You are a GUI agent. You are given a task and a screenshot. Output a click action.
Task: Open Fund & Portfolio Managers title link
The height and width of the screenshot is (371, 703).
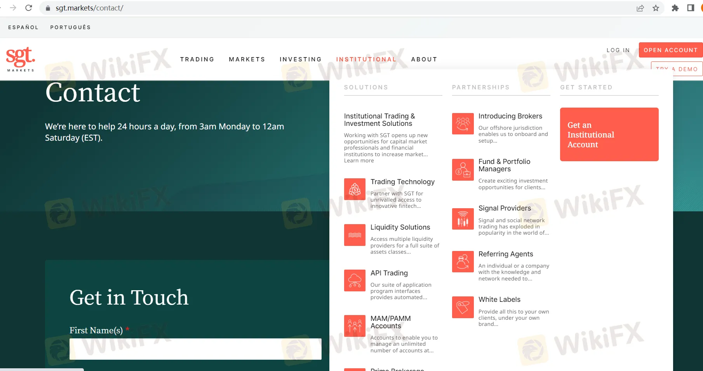(x=504, y=165)
